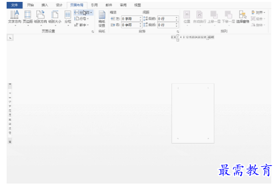The image size is (276, 185).
Task: Click the horizontal ruler number scale
Action: point(193,37)
